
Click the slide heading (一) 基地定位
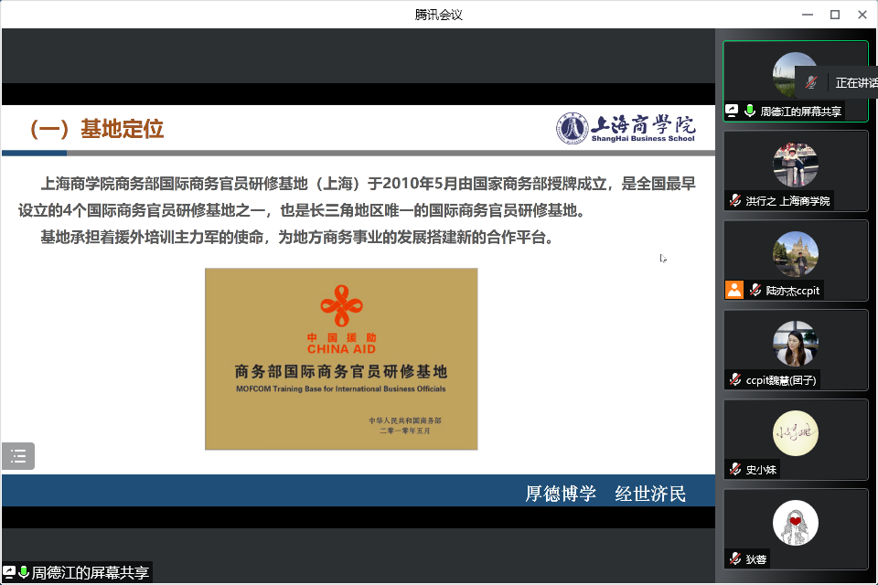click(96, 129)
